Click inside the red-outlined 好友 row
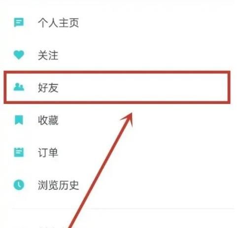Screen dimensions: 238x228 (117, 87)
